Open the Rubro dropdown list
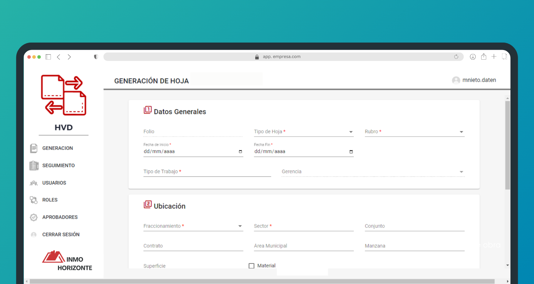Image resolution: width=534 pixels, height=284 pixels. (x=461, y=132)
